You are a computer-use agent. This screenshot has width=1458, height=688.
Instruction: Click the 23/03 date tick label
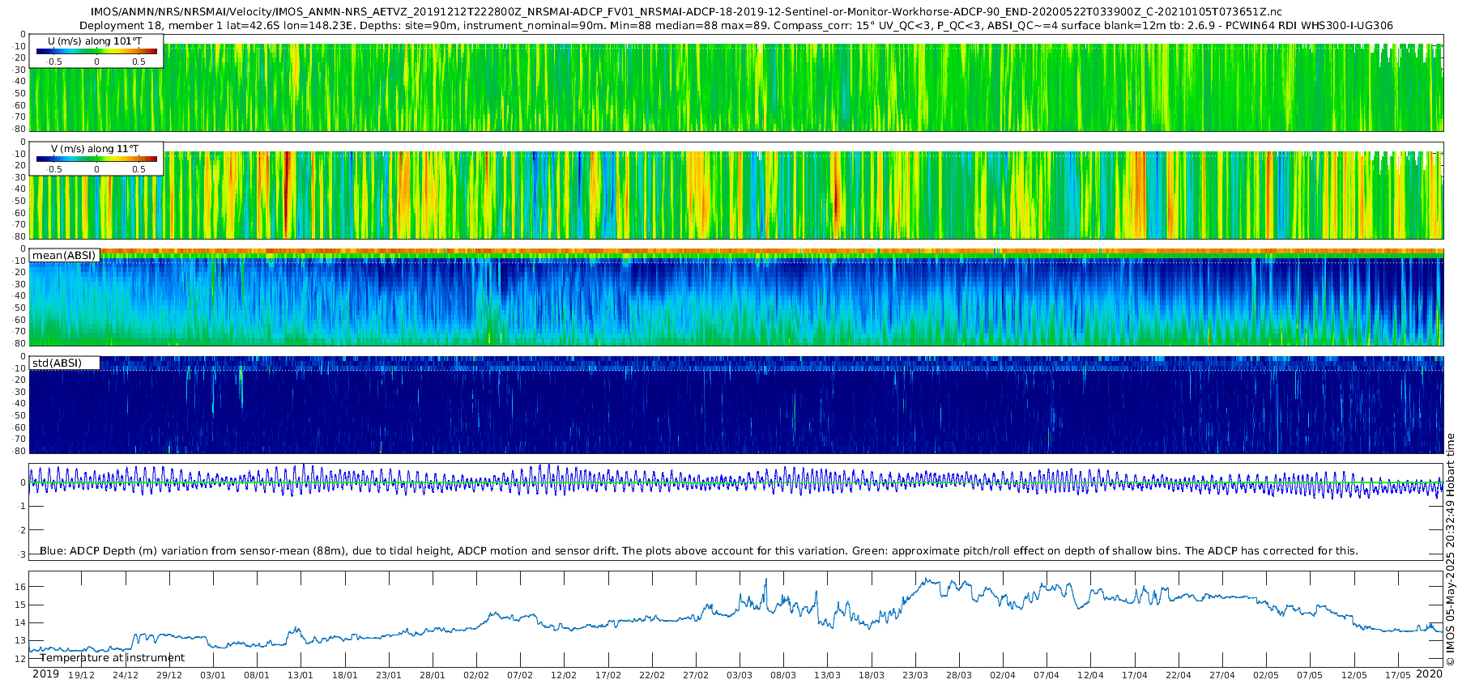point(915,675)
